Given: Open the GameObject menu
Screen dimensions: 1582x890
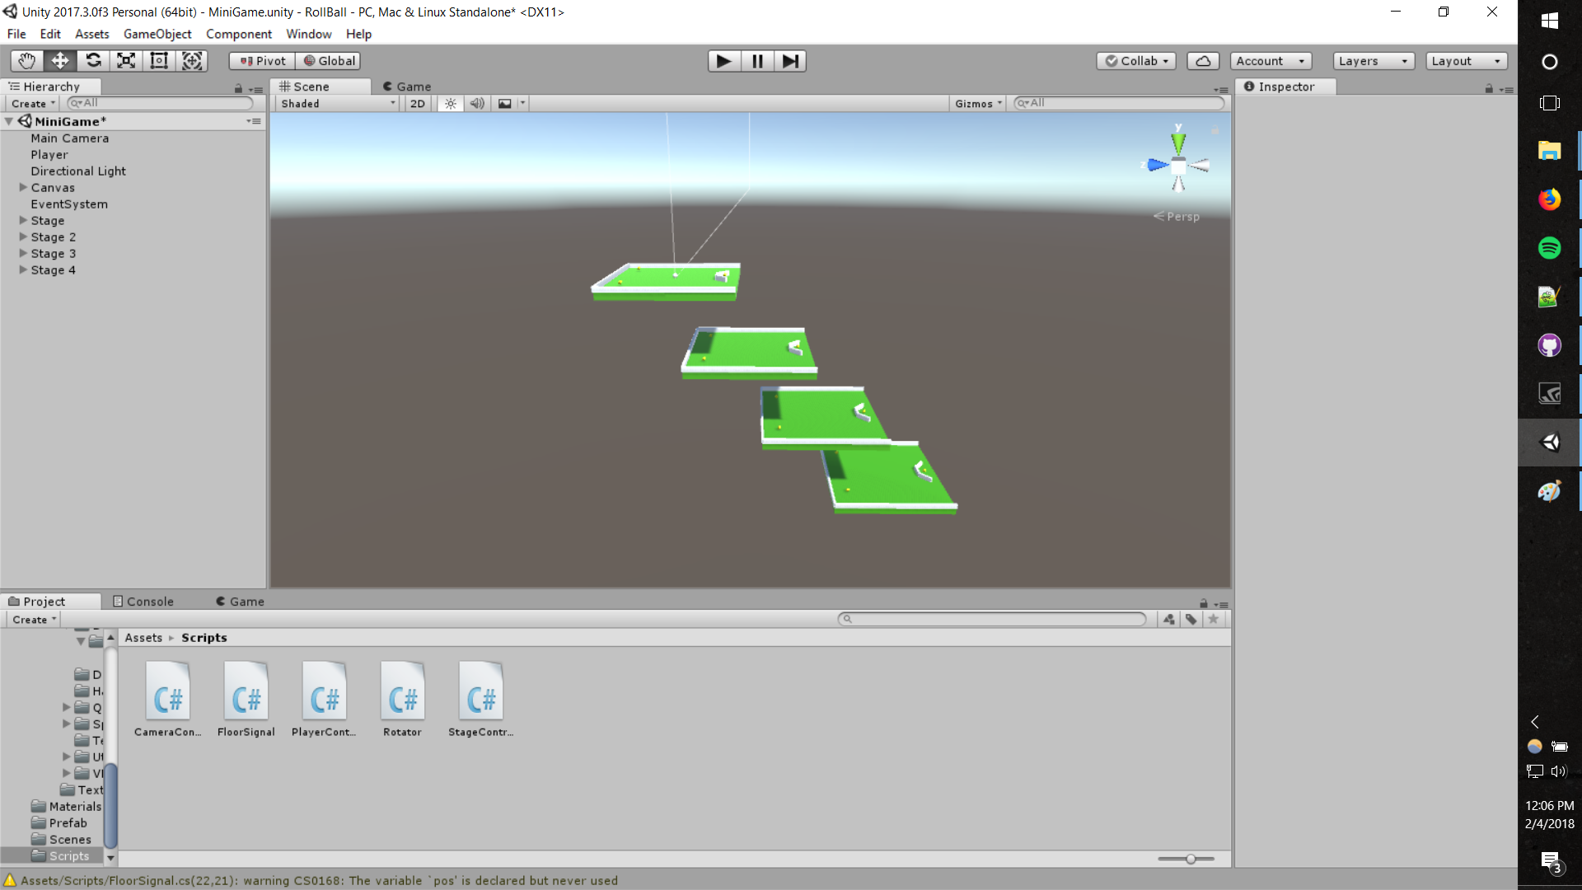Looking at the screenshot, I should coord(157,34).
